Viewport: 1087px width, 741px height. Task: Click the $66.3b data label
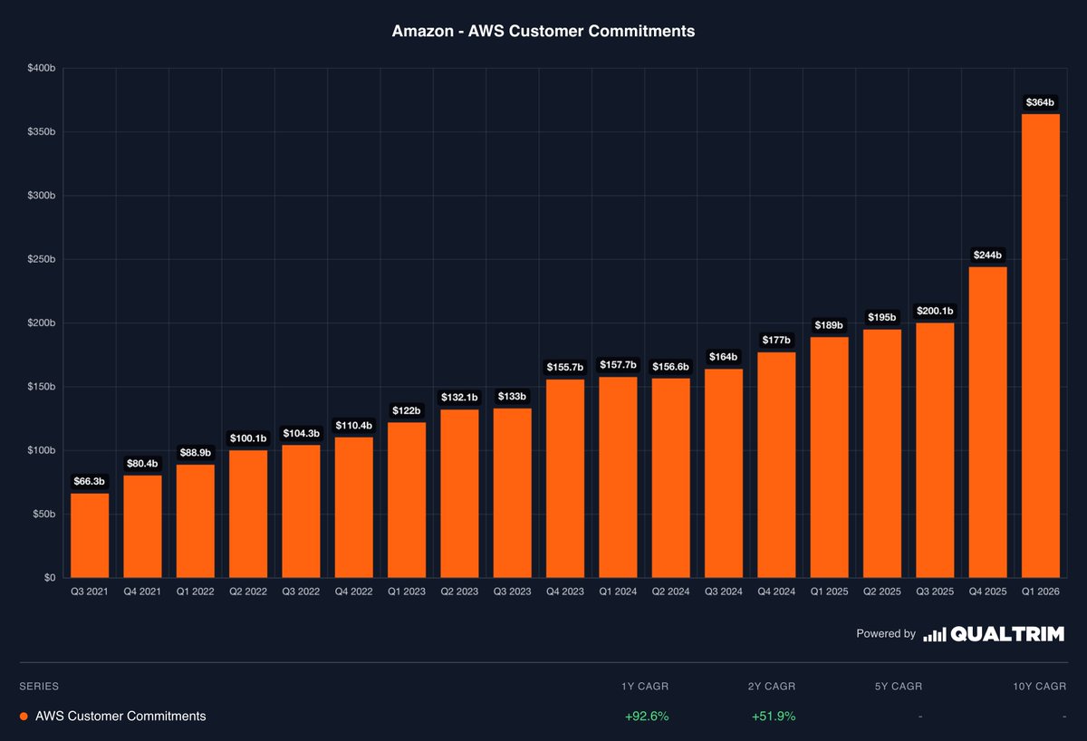90,482
